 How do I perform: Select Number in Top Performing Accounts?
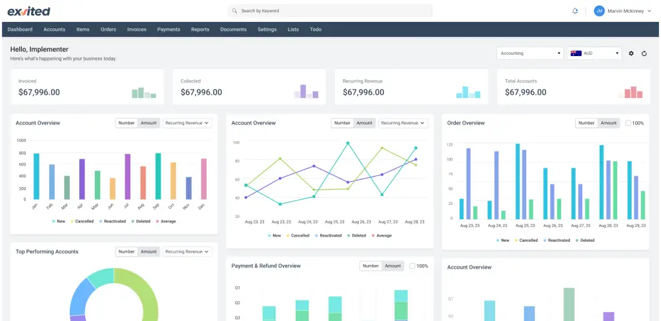pyautogui.click(x=127, y=251)
